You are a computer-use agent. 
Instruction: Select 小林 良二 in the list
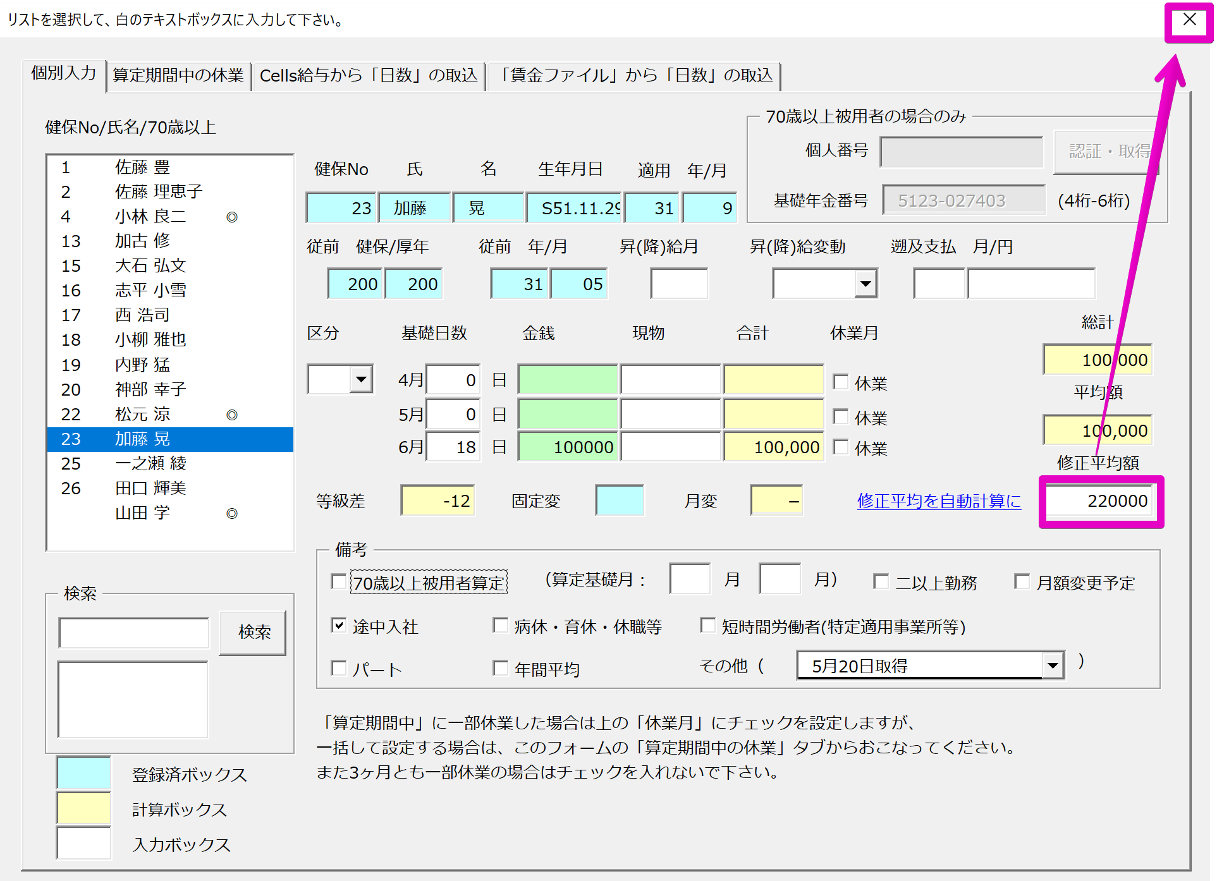(x=170, y=216)
